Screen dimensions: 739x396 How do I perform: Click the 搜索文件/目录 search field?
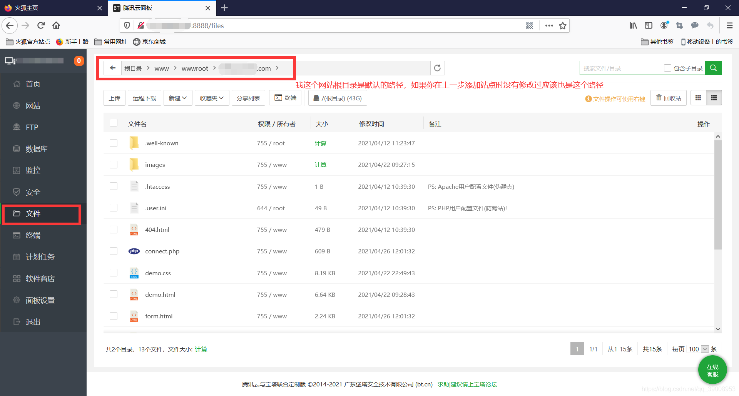tap(620, 68)
